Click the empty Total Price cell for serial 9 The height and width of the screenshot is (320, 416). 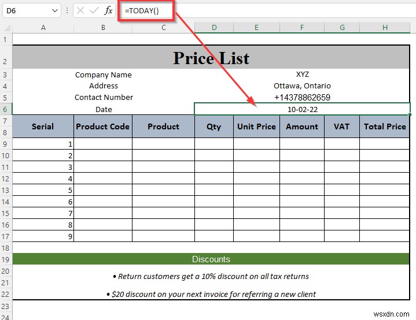tap(385, 236)
